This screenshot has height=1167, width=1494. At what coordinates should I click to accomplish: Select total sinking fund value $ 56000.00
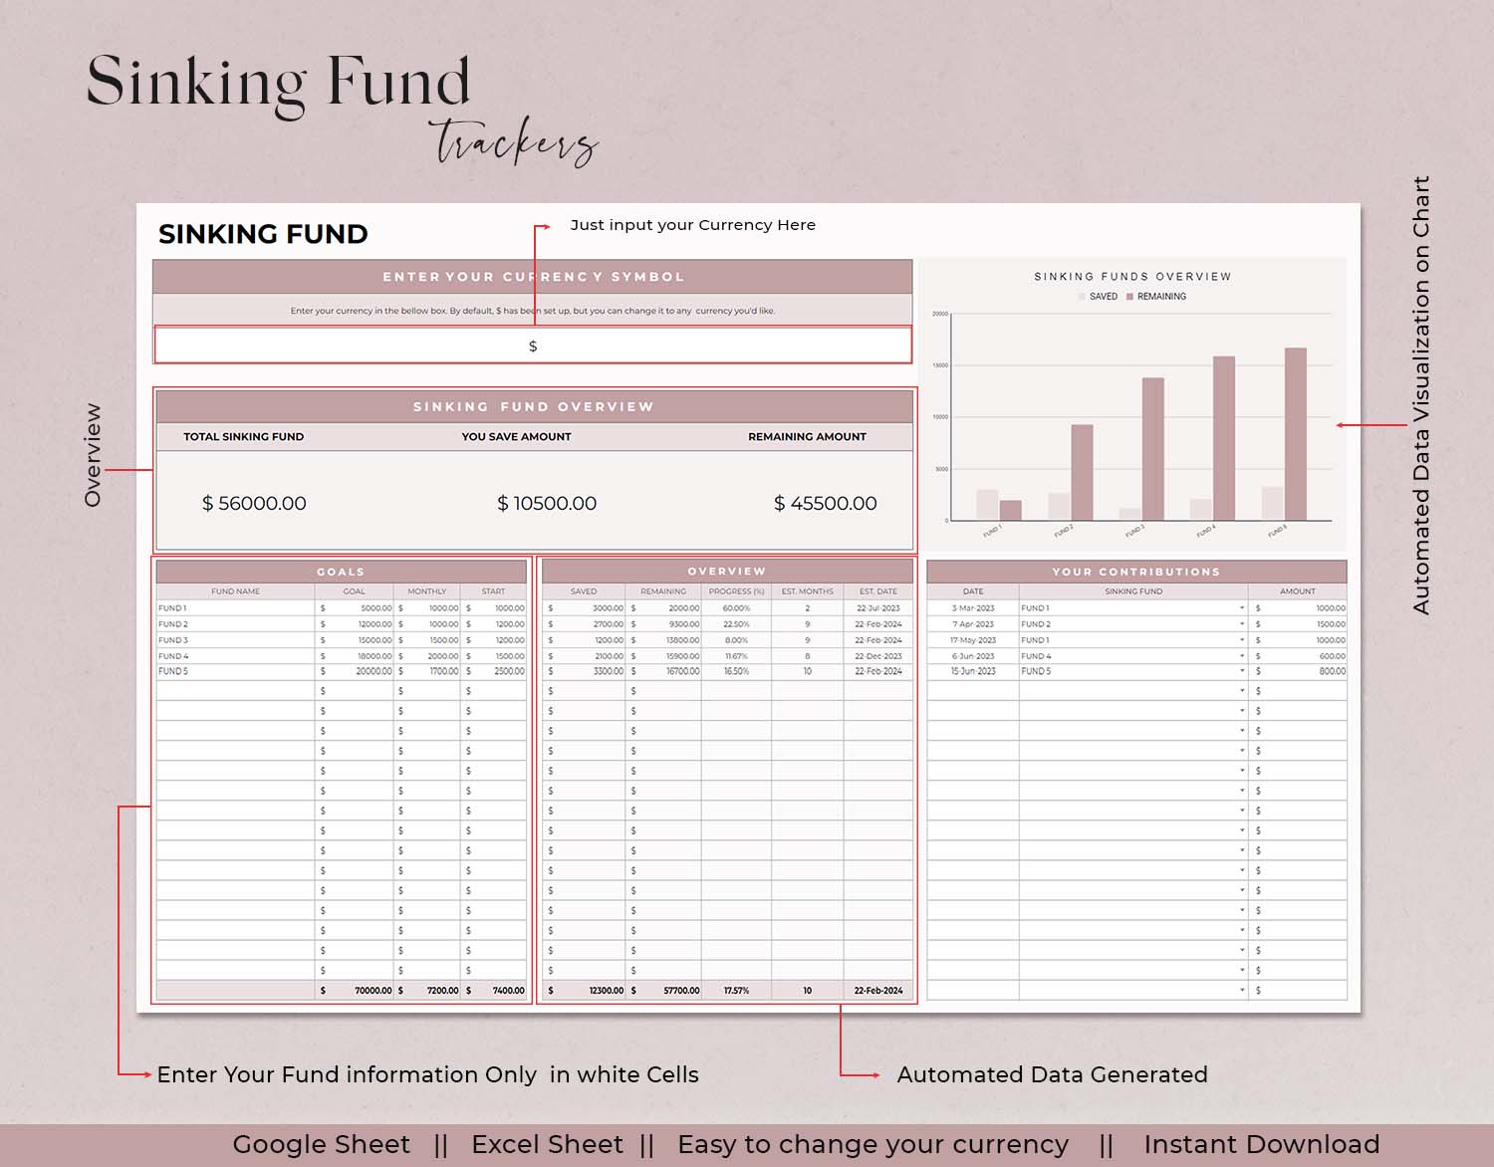[254, 504]
